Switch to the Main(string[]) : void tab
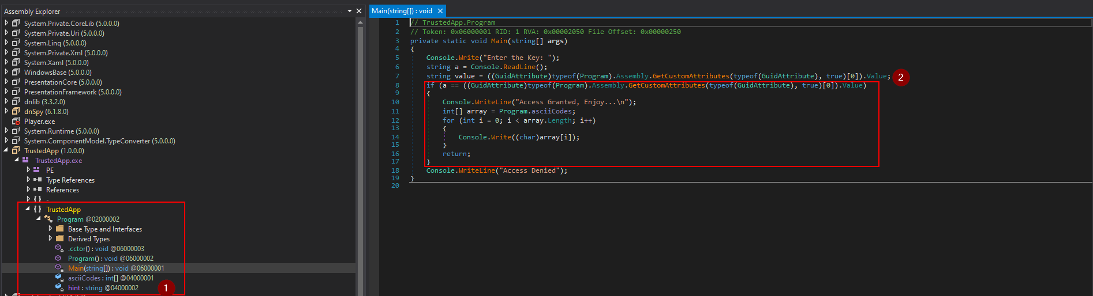The width and height of the screenshot is (1093, 296). [x=402, y=11]
